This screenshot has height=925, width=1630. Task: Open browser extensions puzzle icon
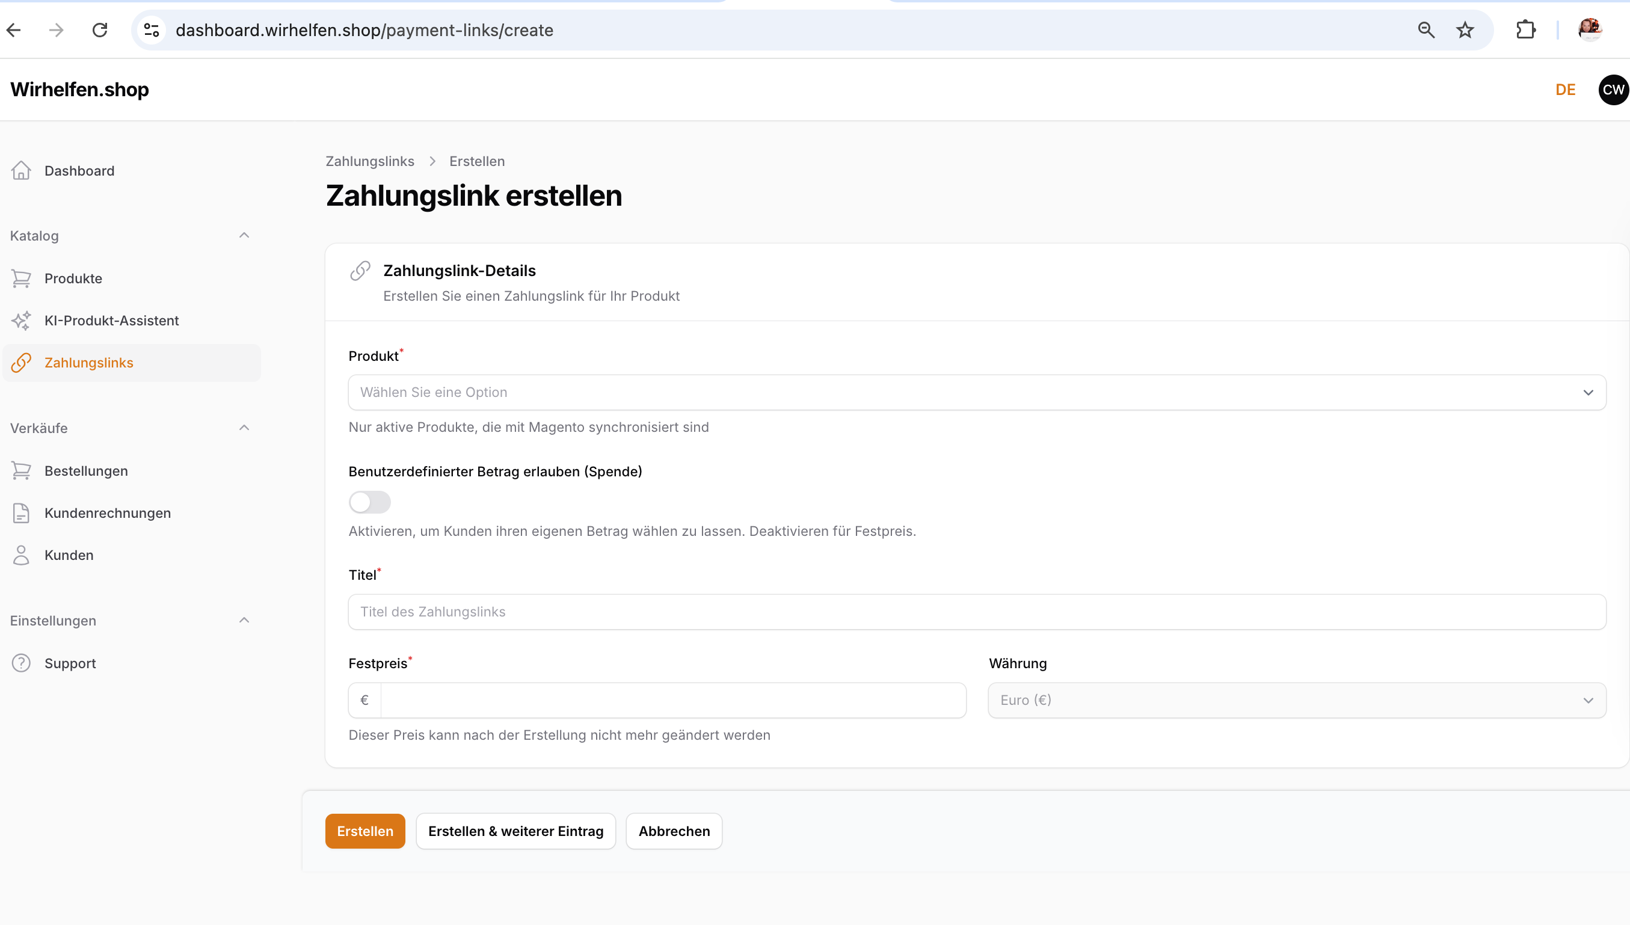[x=1525, y=30]
